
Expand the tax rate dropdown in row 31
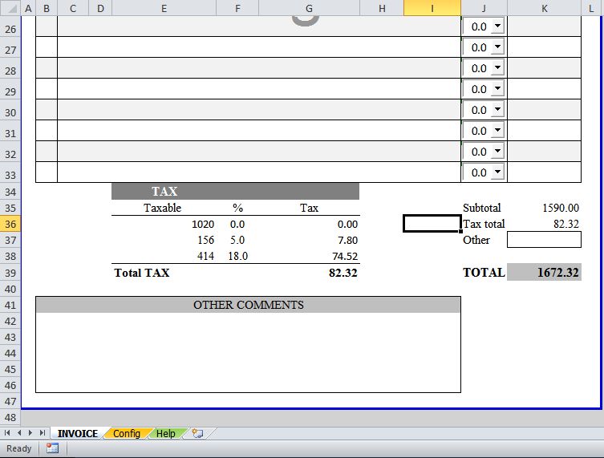click(x=497, y=131)
